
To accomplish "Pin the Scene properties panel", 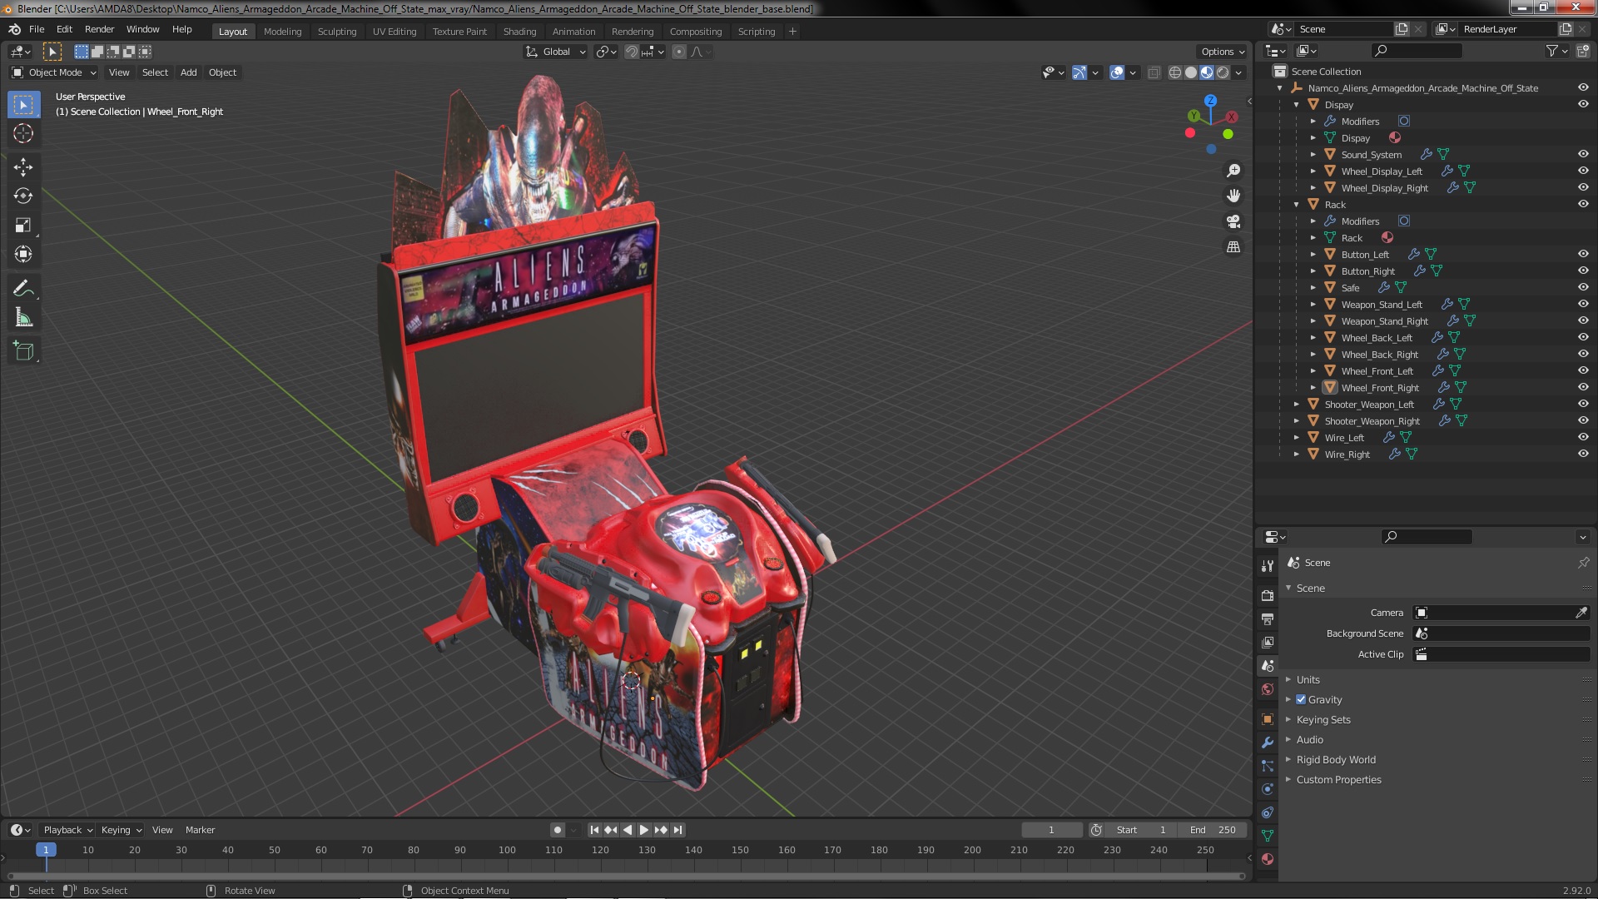I will (1583, 563).
